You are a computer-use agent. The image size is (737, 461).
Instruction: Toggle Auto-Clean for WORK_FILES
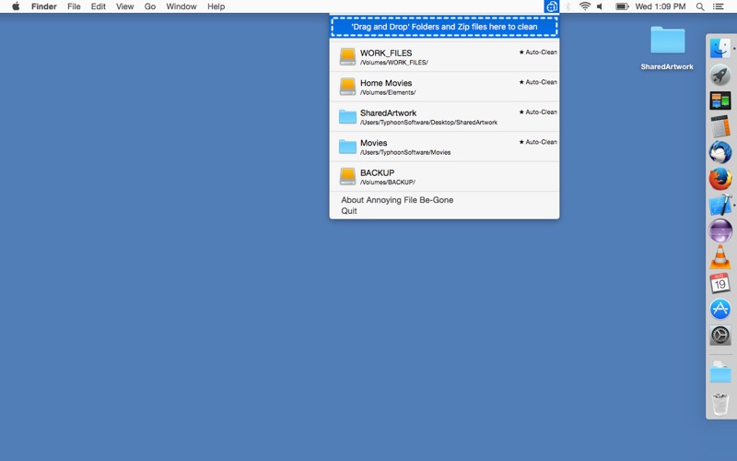point(538,53)
